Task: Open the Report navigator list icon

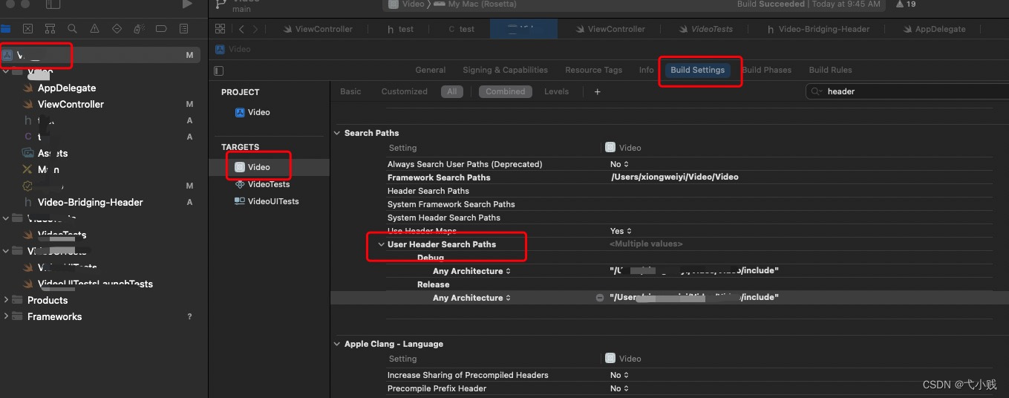Action: [x=183, y=29]
